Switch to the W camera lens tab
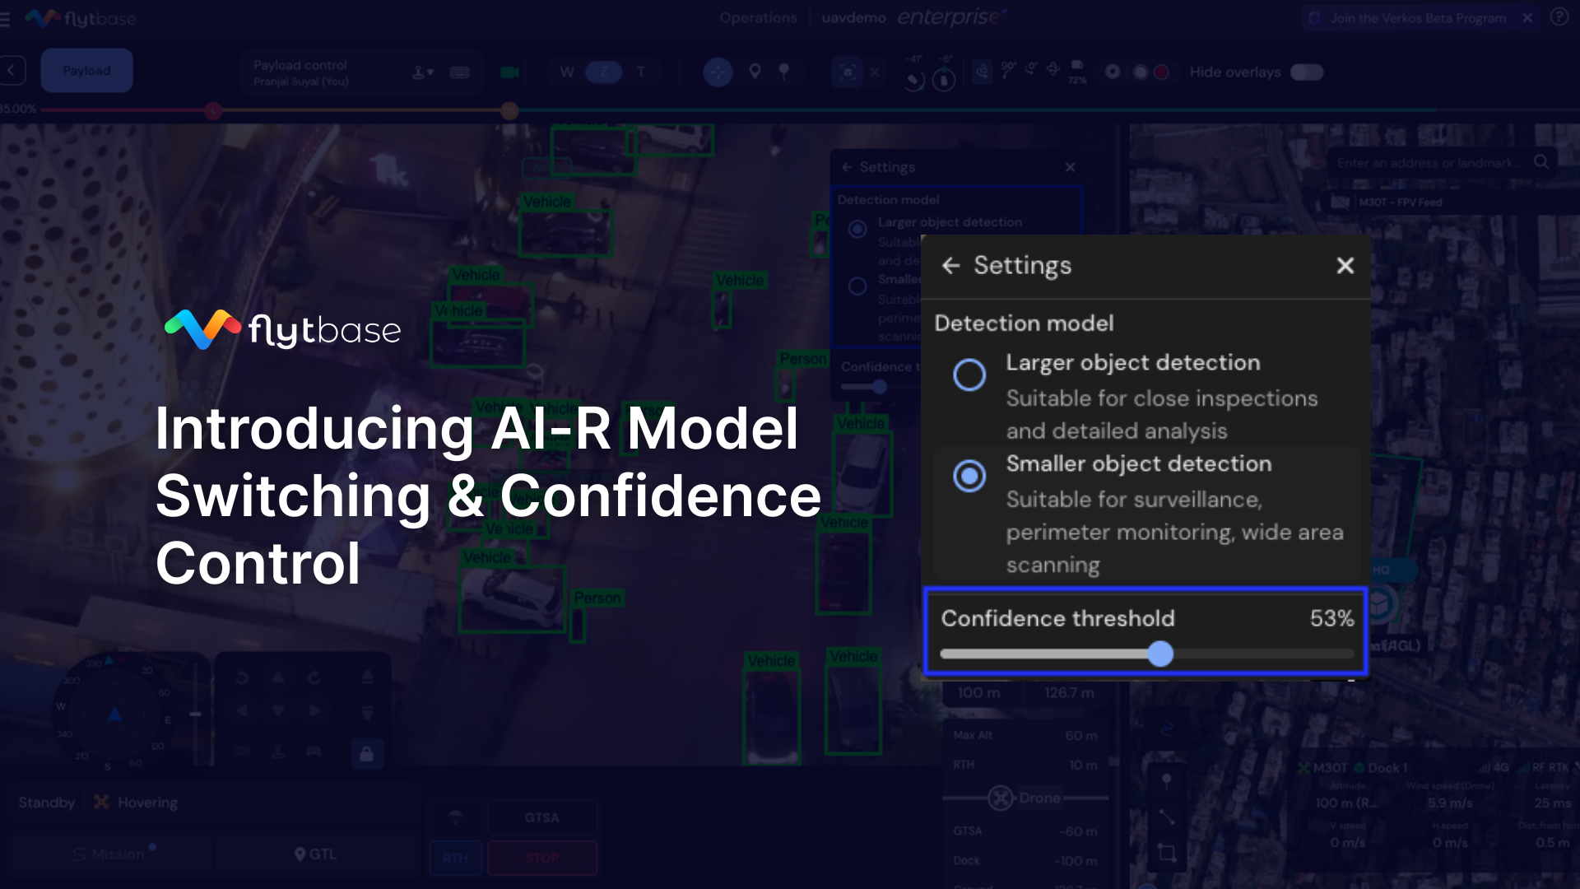 (x=566, y=72)
